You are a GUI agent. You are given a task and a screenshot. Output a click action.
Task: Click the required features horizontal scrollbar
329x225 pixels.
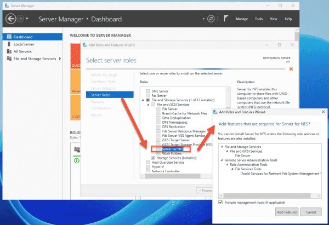point(267,195)
